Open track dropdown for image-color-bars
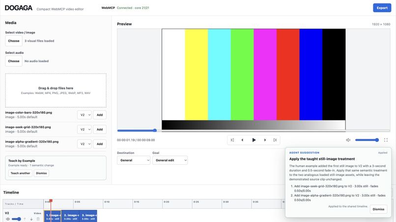The height and width of the screenshot is (222, 396). 85,115
